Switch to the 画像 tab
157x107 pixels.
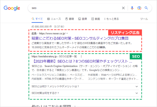pos(83,19)
